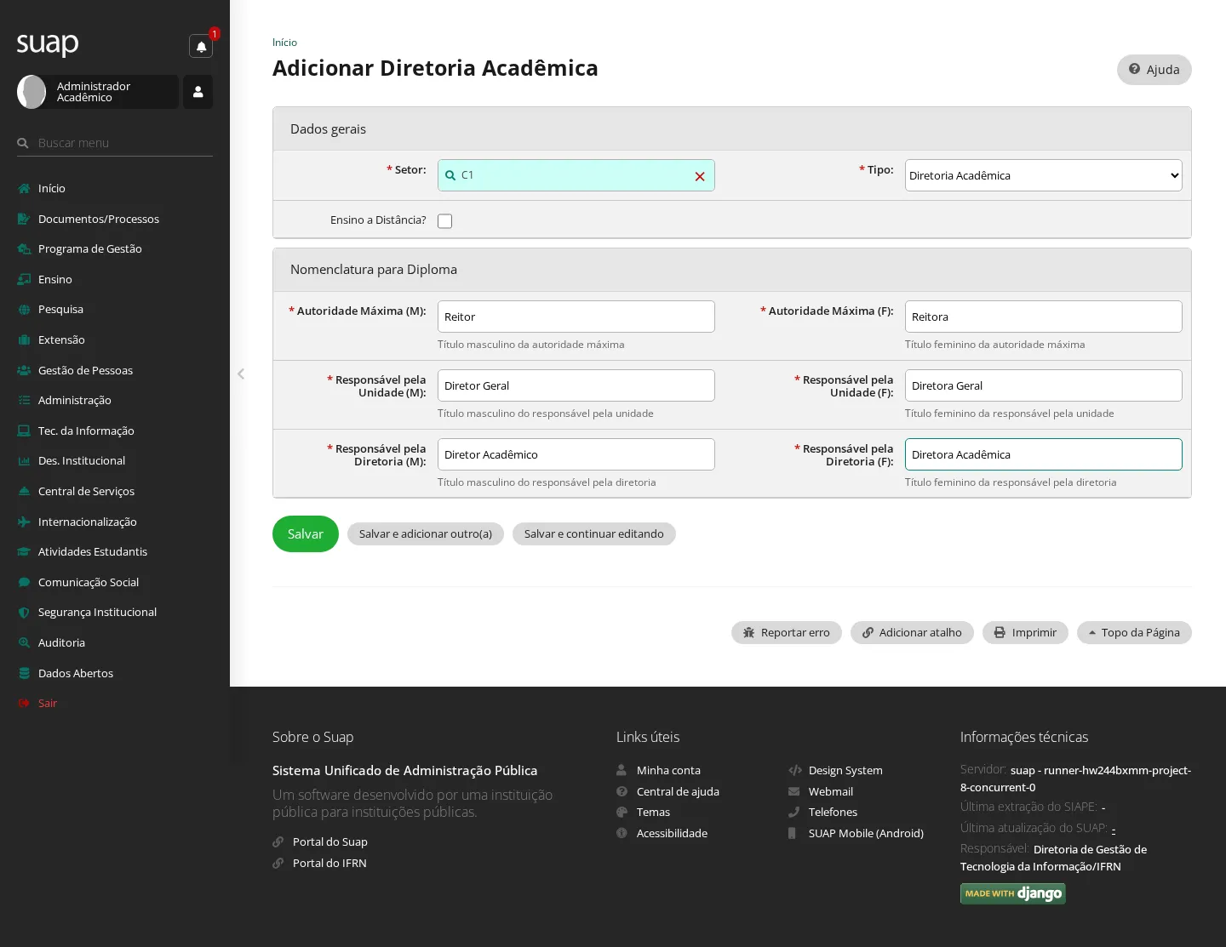Viewport: 1226px width, 947px height.
Task: Click the Ensino sidebar icon
Action: [x=24, y=279]
